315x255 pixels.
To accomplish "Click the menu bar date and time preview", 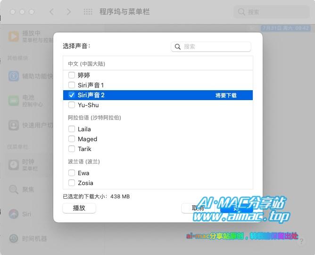I will click(x=285, y=28).
